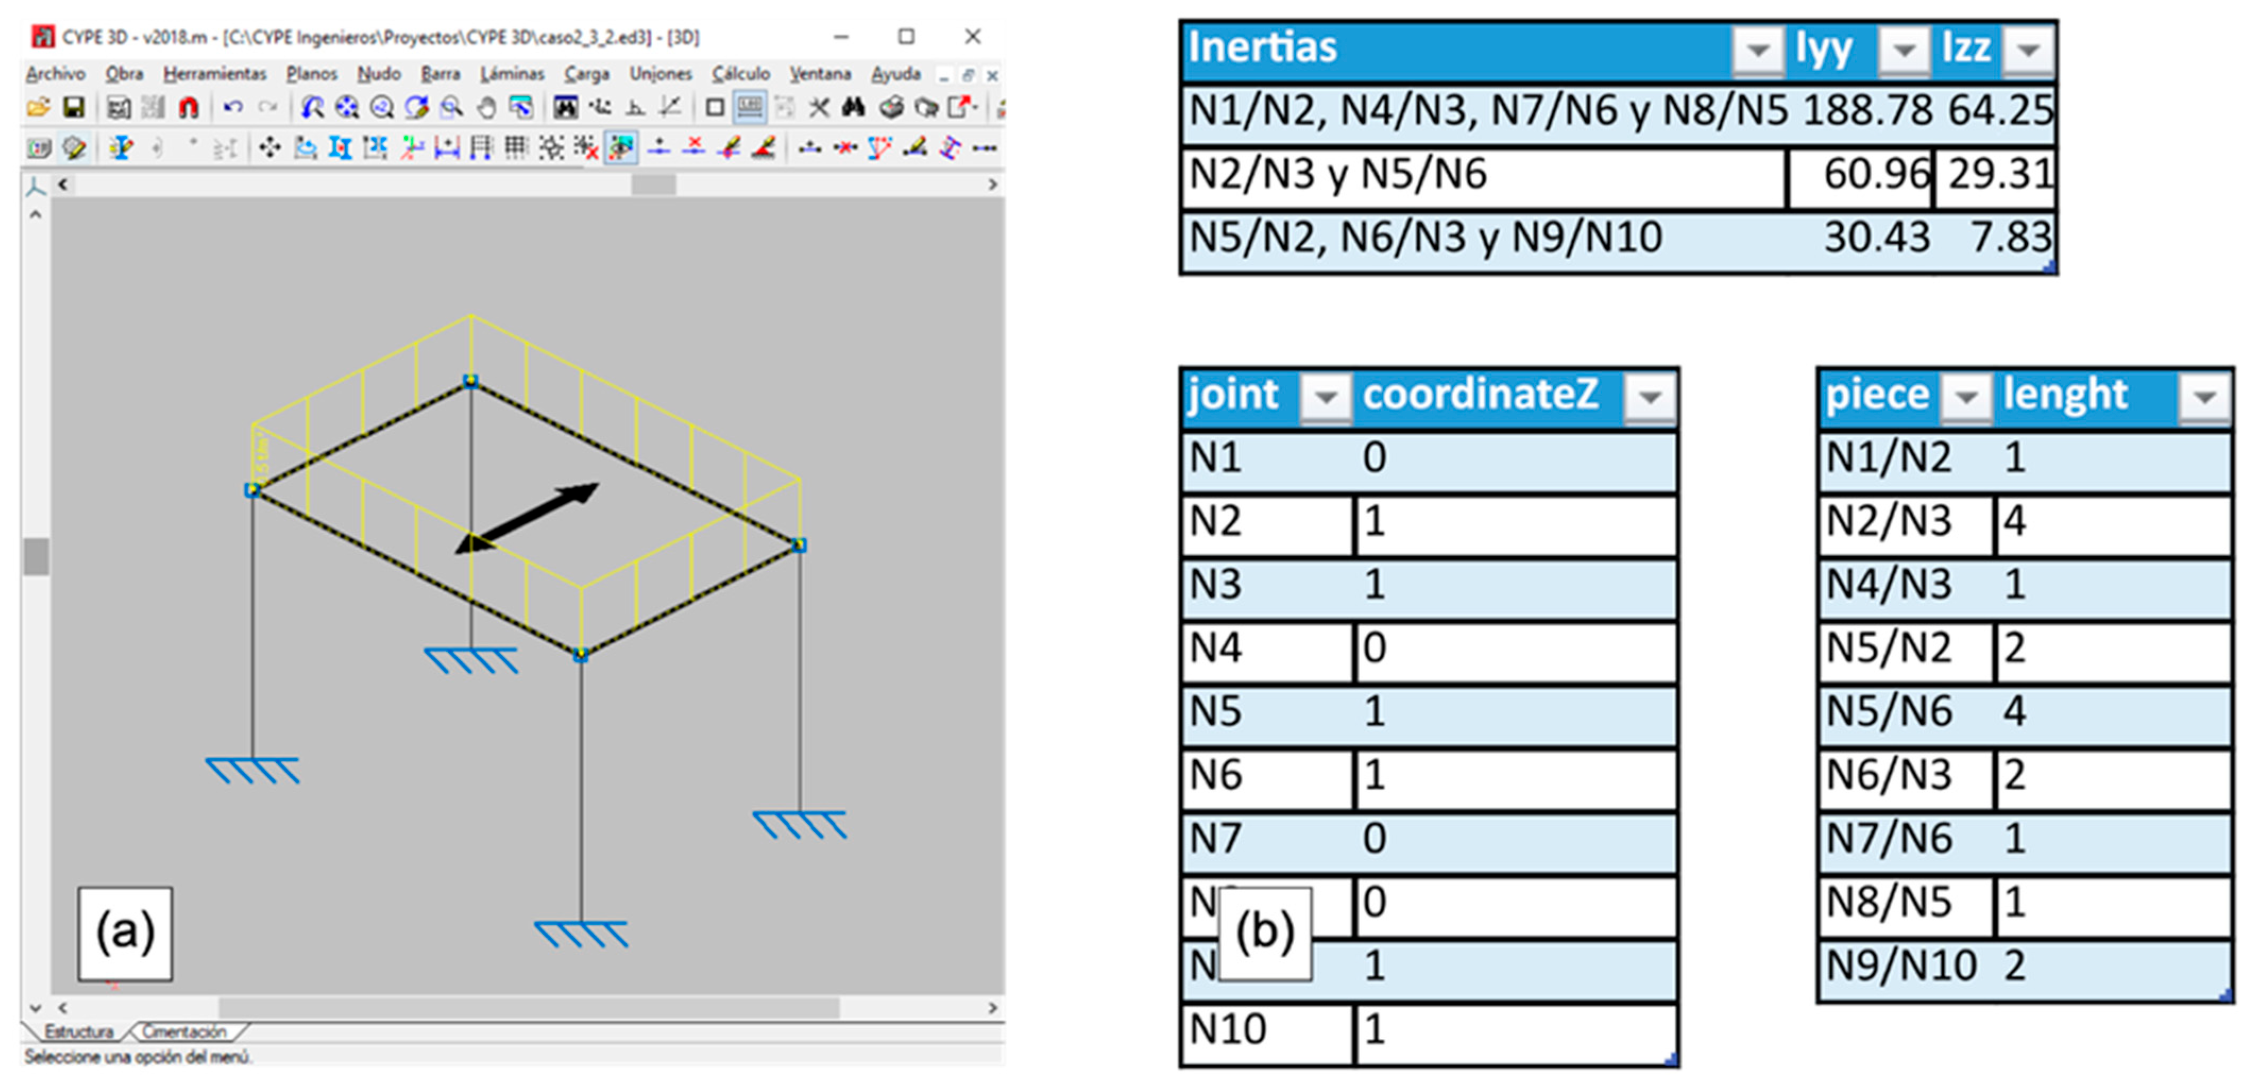Click the binoculars search icon
Viewport: 2253px width, 1084px height.
(854, 108)
